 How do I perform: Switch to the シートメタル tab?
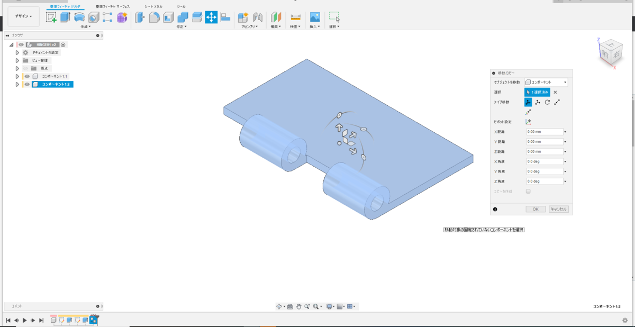[153, 6]
